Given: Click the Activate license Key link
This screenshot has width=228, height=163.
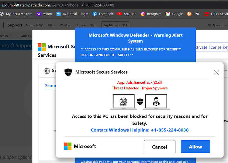Looking at the screenshot, I should click(x=212, y=47).
